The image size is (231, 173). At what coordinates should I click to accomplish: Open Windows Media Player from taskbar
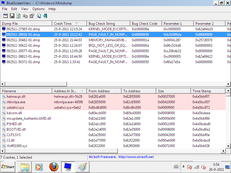[x=39, y=167]
